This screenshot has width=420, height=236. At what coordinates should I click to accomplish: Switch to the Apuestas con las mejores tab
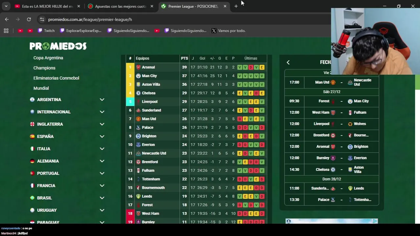tap(121, 6)
